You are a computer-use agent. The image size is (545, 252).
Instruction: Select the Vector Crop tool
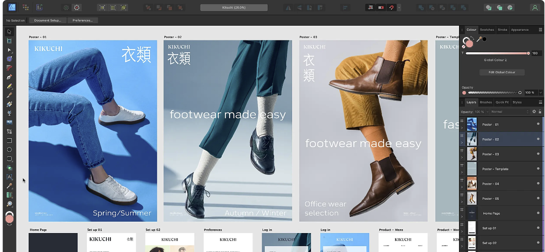[9, 131]
